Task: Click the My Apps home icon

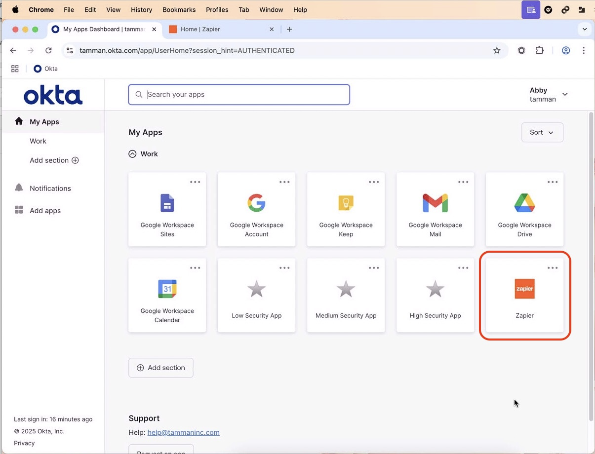Action: pyautogui.click(x=19, y=121)
